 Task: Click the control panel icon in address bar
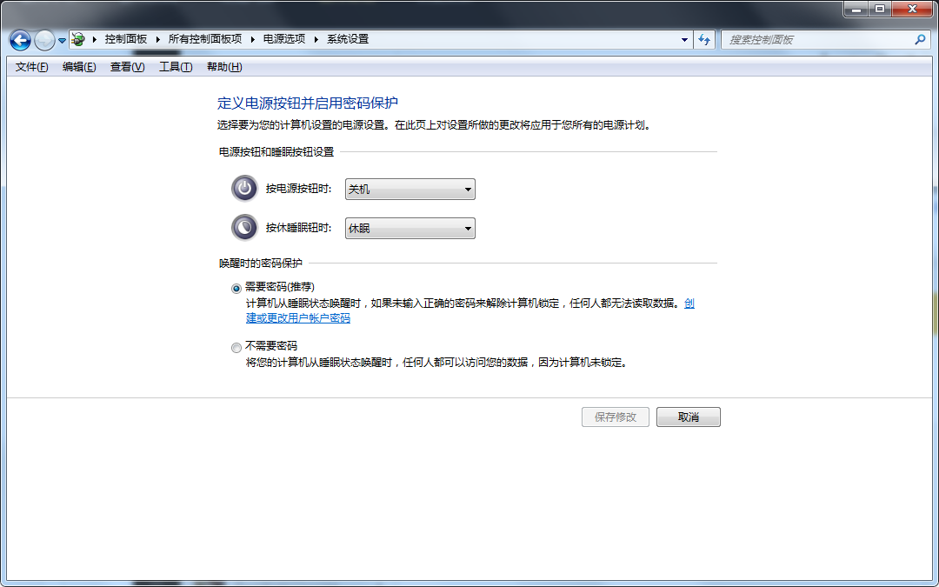click(78, 39)
